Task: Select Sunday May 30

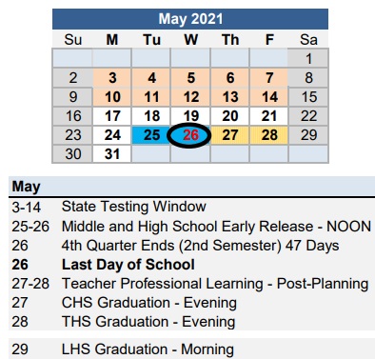Action: coord(73,154)
